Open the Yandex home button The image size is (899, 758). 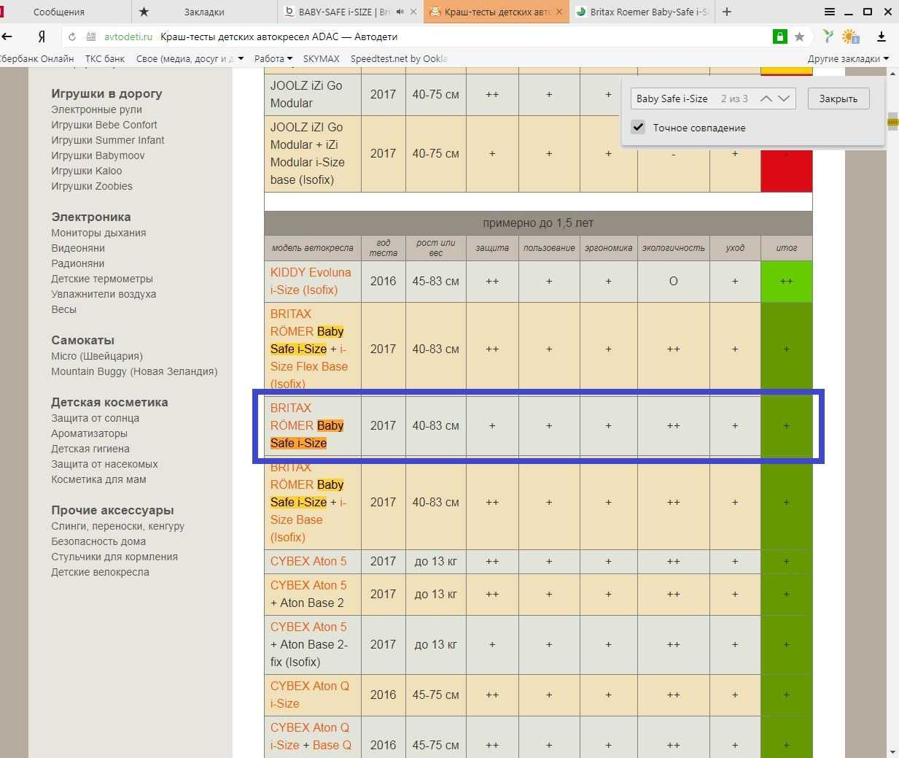pos(42,36)
